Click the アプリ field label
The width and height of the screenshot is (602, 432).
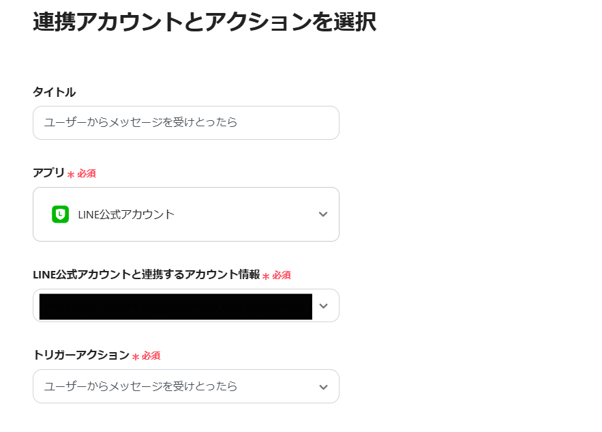(x=48, y=173)
